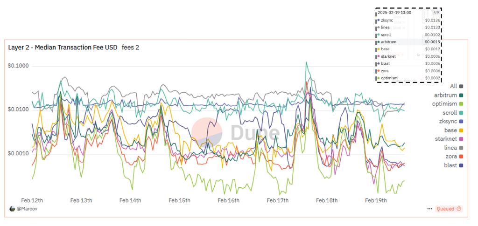Toggle zksync series in the legend
Image resolution: width=478 pixels, height=226 pixels.
[x=451, y=122]
